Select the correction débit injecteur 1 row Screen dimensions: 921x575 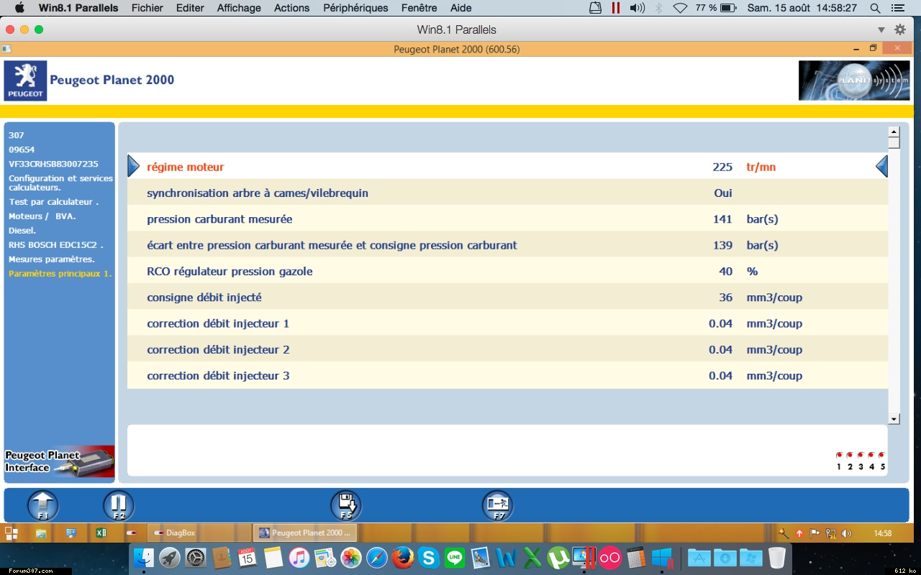(x=507, y=323)
